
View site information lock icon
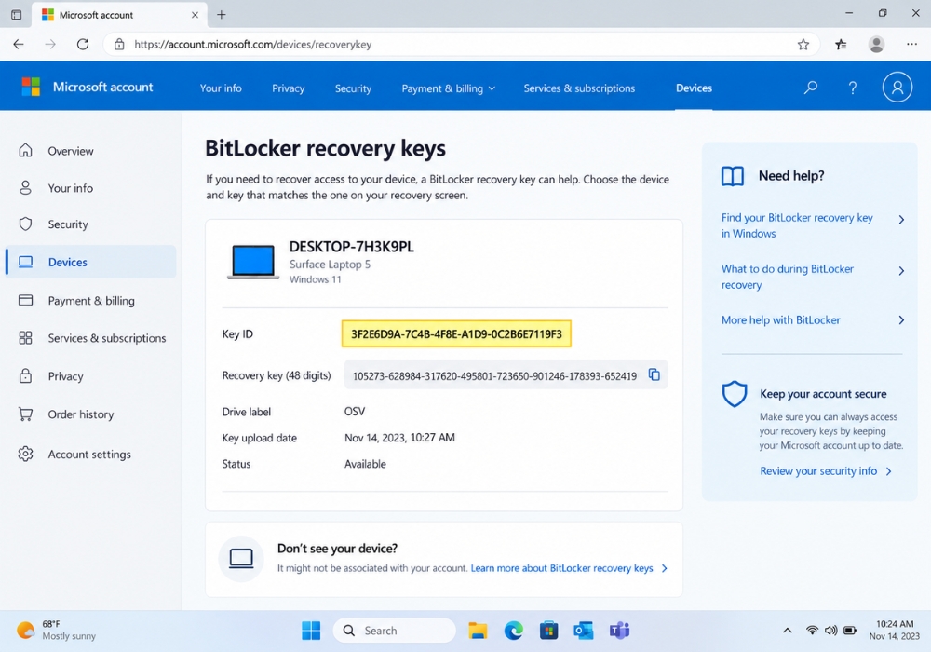(119, 44)
